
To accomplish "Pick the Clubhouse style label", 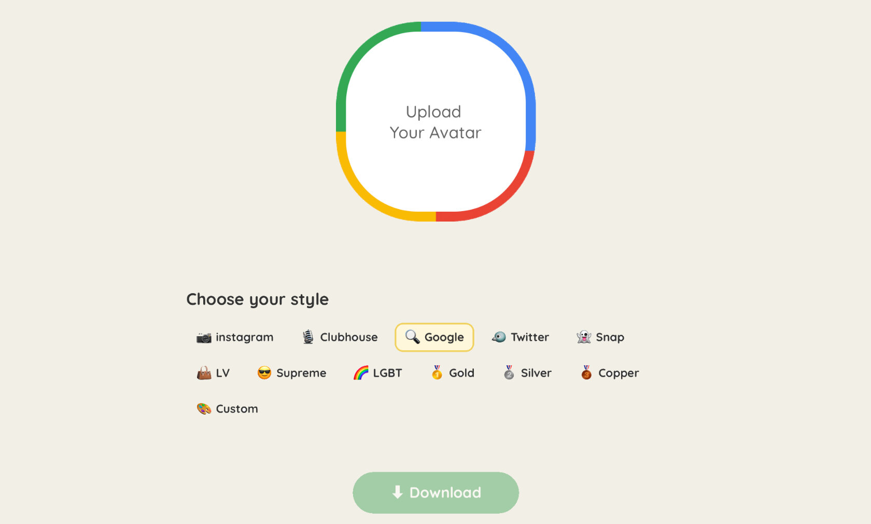I will point(349,337).
